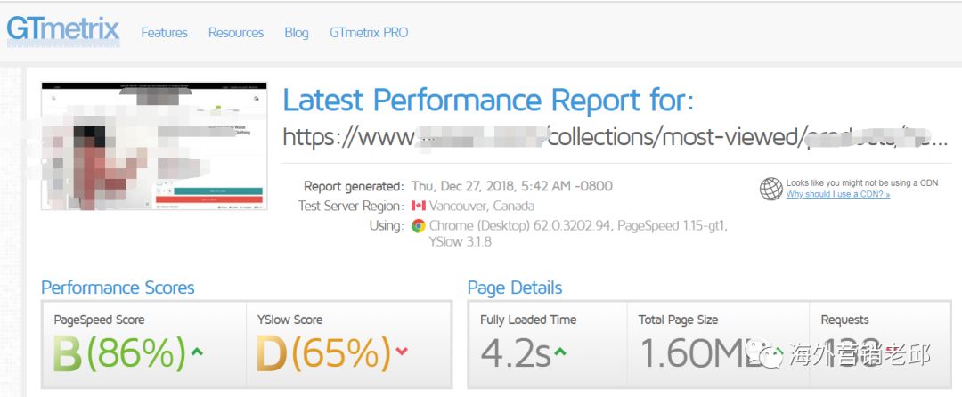This screenshot has width=962, height=397.
Task: Click the PageSpeed Score B(86%) value
Action: pos(119,355)
